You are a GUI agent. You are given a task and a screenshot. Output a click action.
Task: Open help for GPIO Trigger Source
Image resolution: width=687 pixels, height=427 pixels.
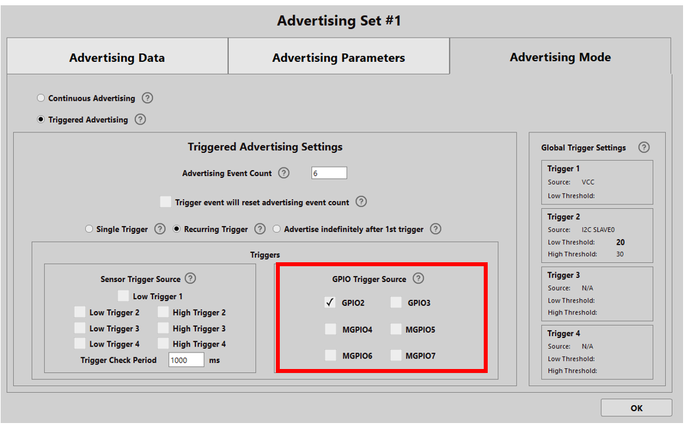[x=418, y=279]
